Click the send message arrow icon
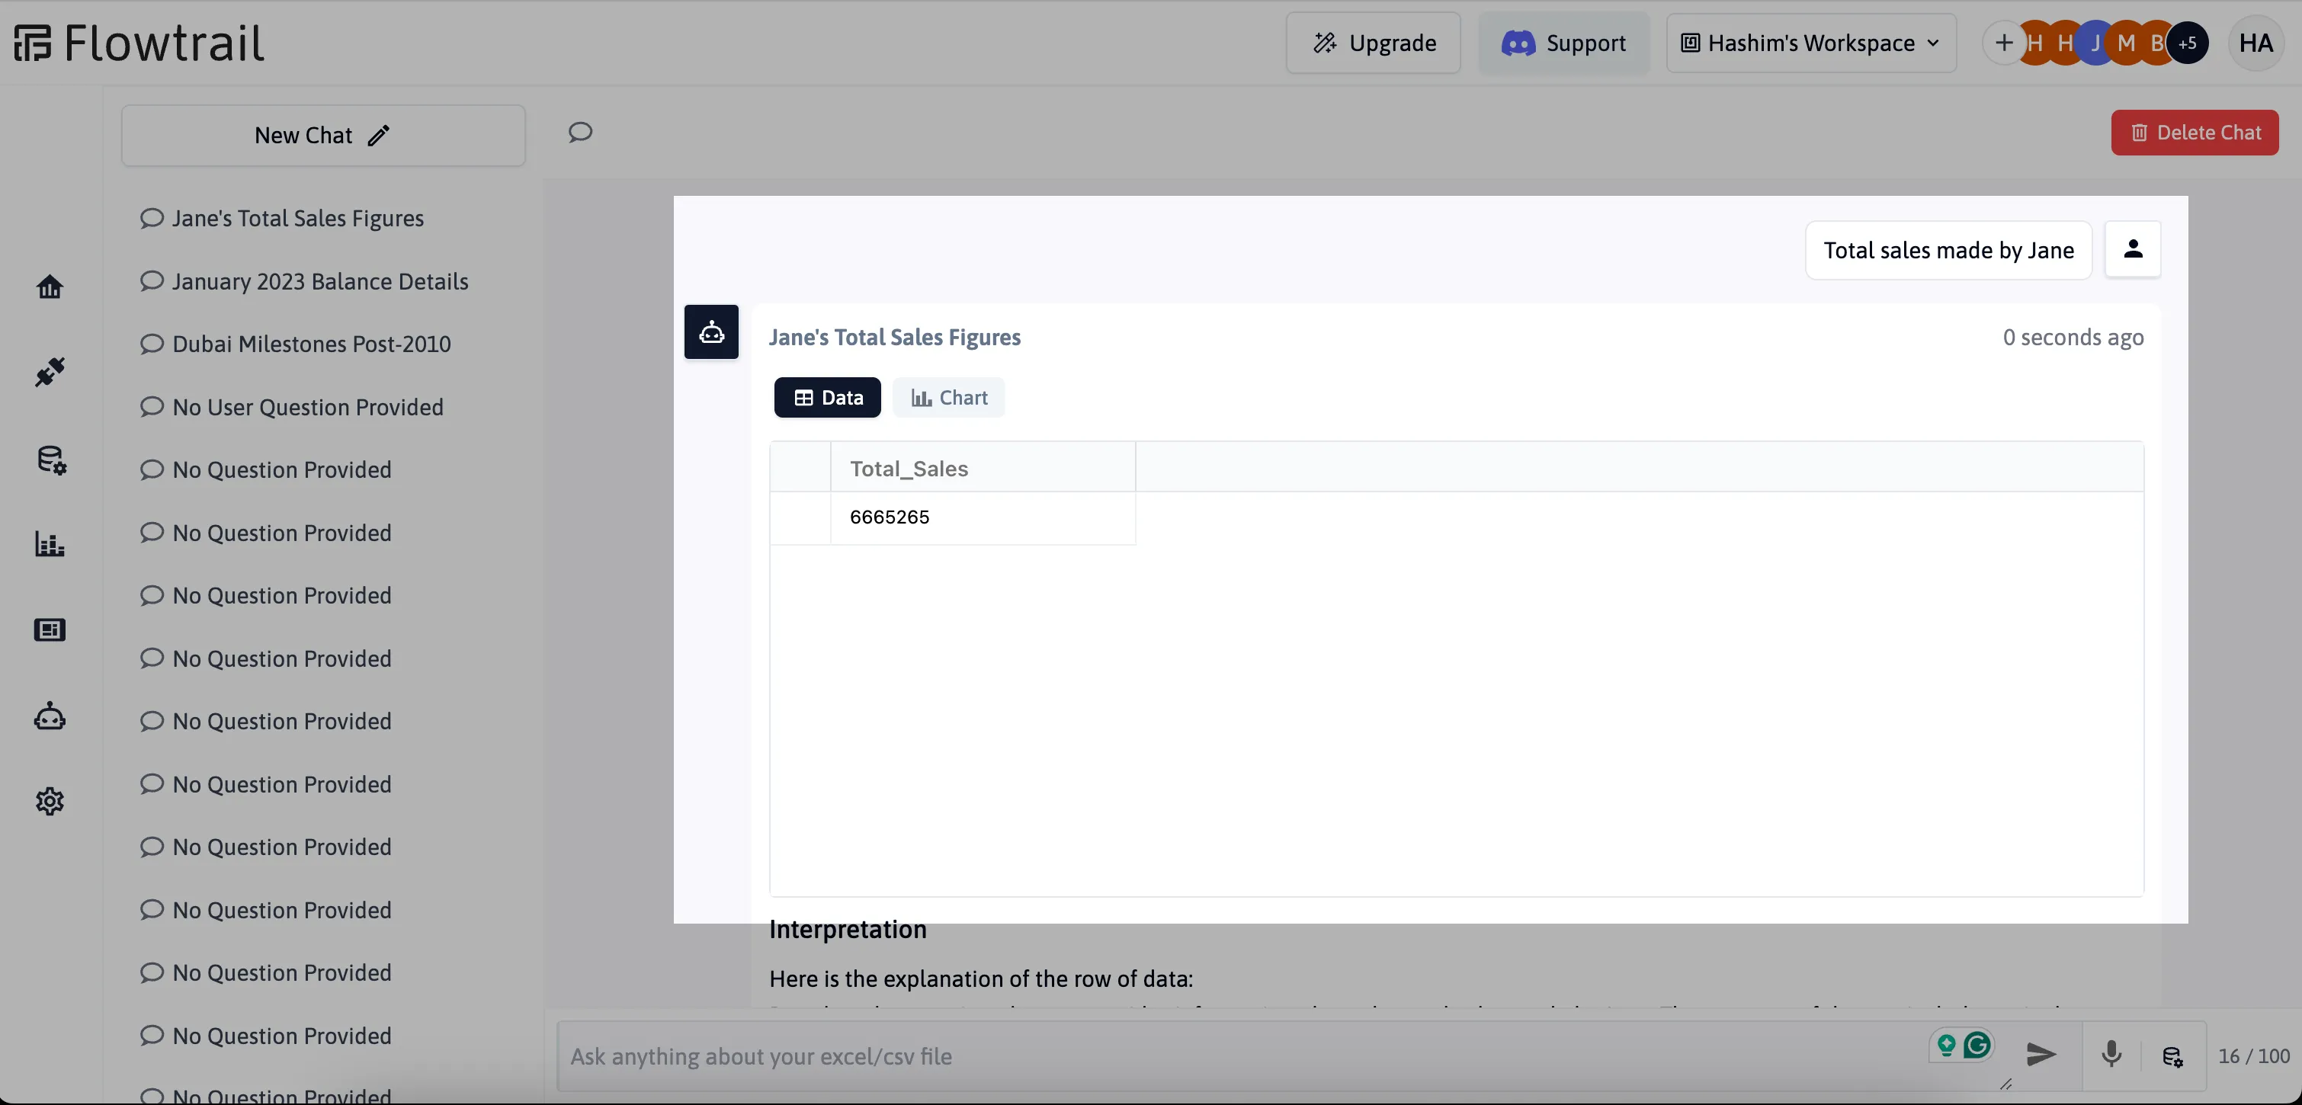 [x=2041, y=1055]
